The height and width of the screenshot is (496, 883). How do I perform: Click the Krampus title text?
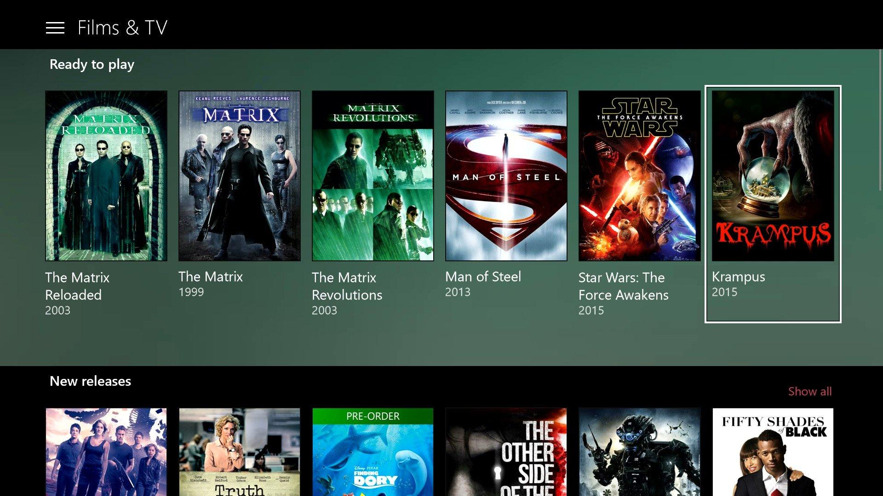(738, 276)
